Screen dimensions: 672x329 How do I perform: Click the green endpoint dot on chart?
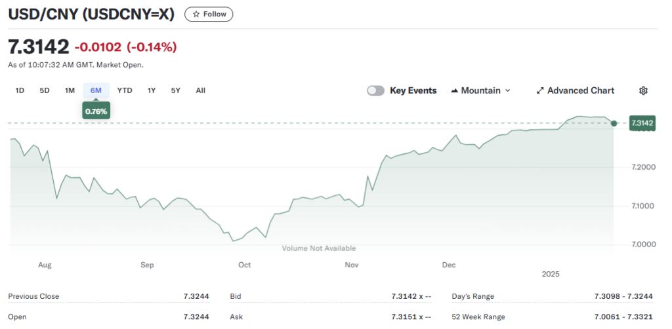[614, 123]
